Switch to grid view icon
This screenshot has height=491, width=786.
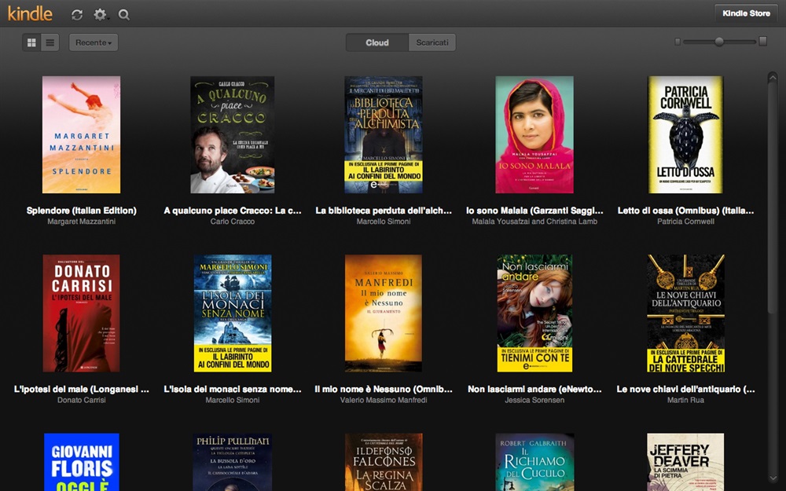tap(31, 42)
